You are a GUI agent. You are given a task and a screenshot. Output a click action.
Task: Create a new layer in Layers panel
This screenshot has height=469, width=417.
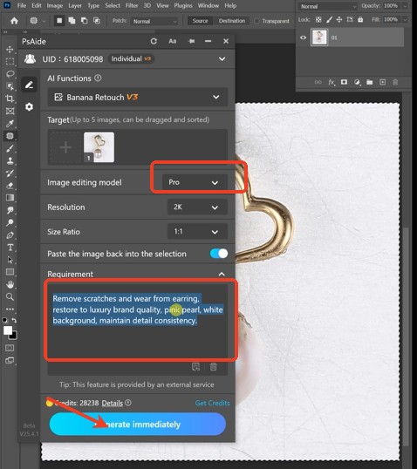click(383, 82)
